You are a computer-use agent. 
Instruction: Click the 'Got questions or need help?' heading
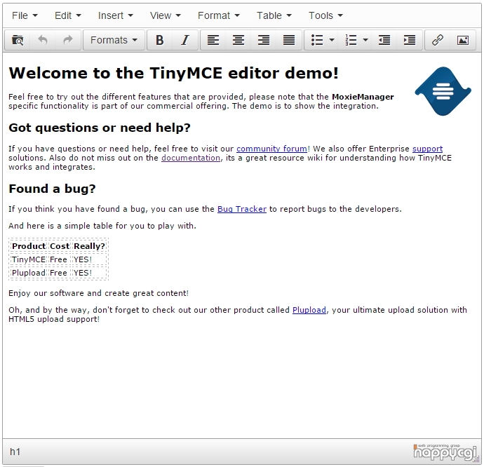click(x=100, y=128)
